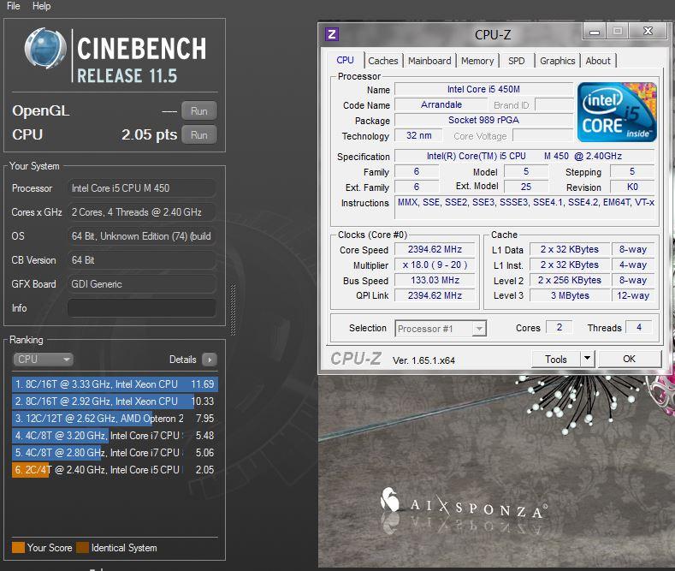Switch to the About tab
This screenshot has width=675, height=571.
click(x=598, y=61)
